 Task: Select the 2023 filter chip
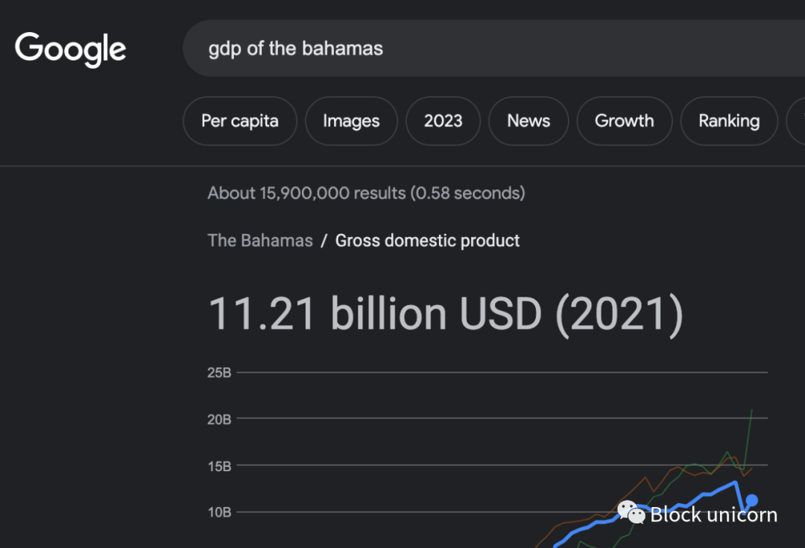443,121
